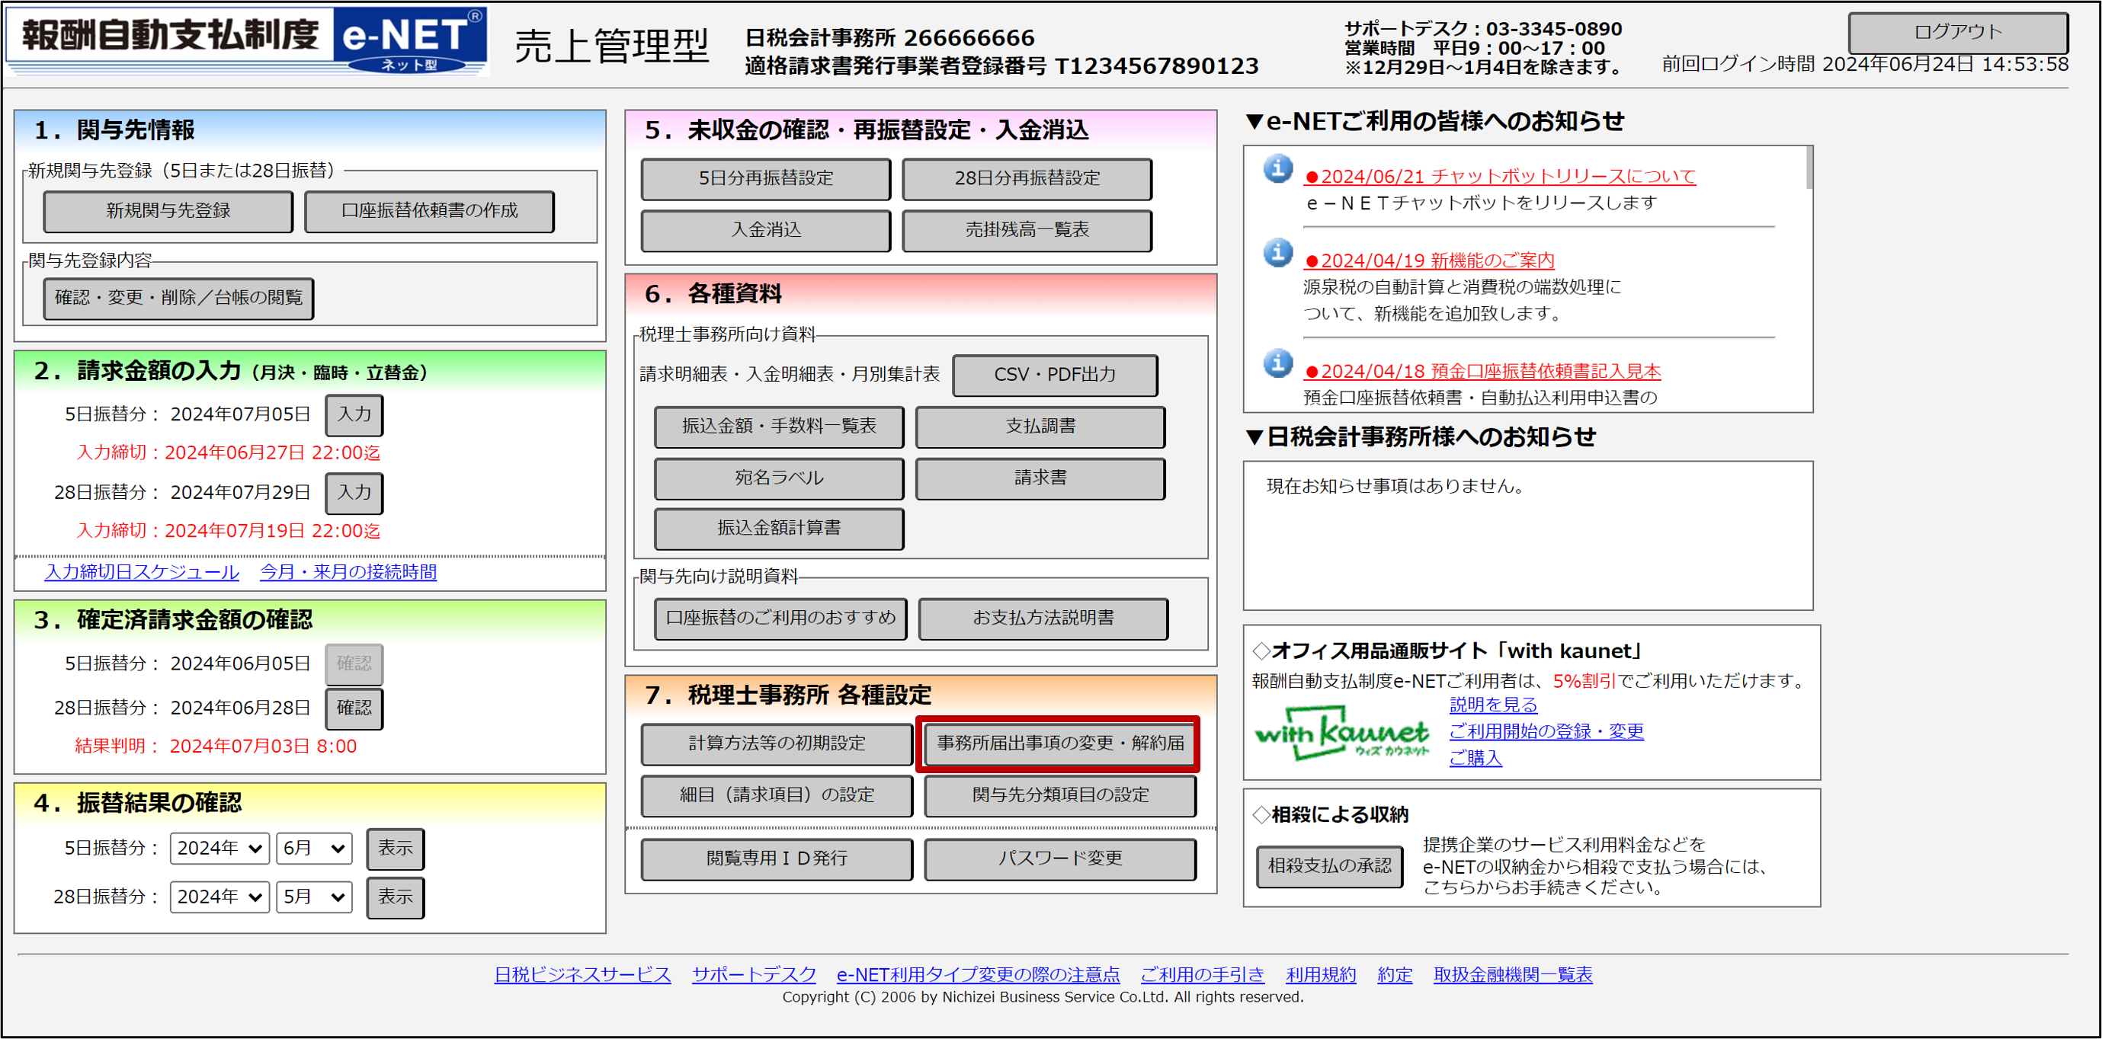Open 新規関与先登録 button
This screenshot has height=1039, width=2102.
coord(168,211)
